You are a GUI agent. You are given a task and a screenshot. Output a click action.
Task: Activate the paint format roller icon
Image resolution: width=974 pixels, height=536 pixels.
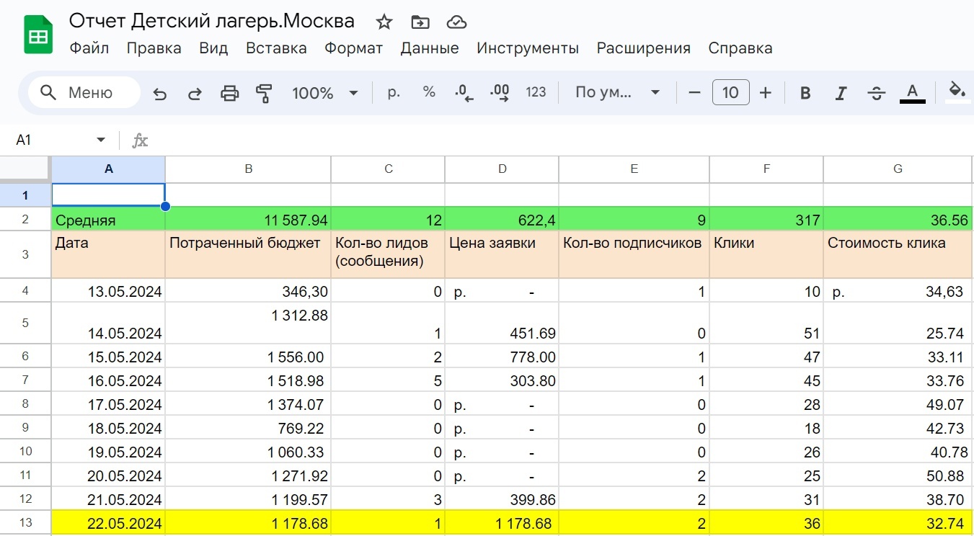(264, 93)
